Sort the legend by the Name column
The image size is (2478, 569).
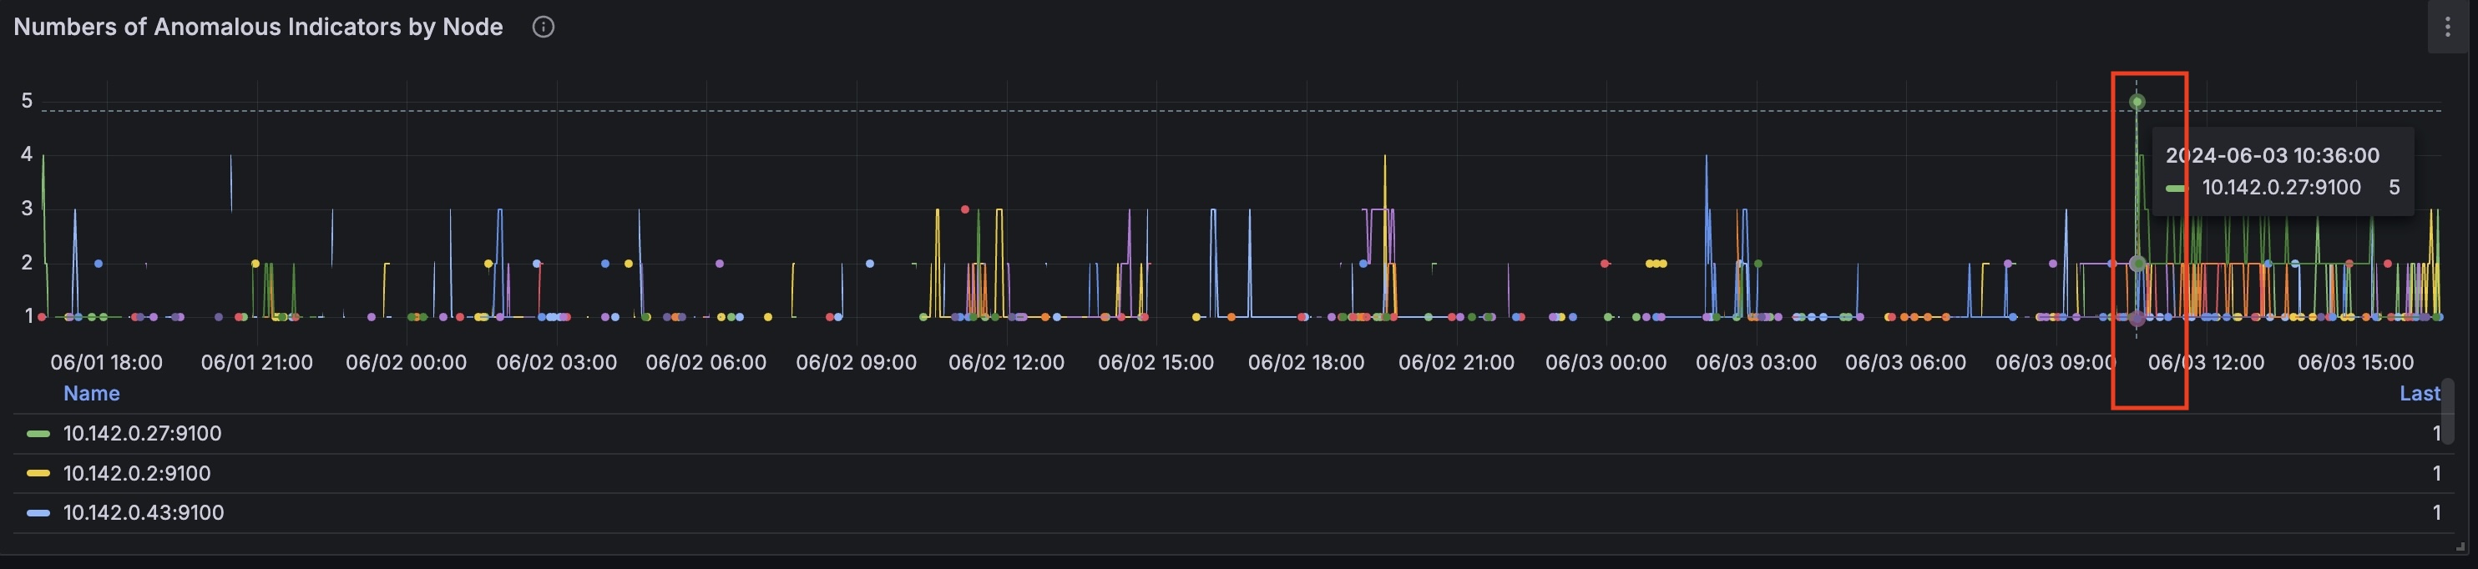pos(91,393)
